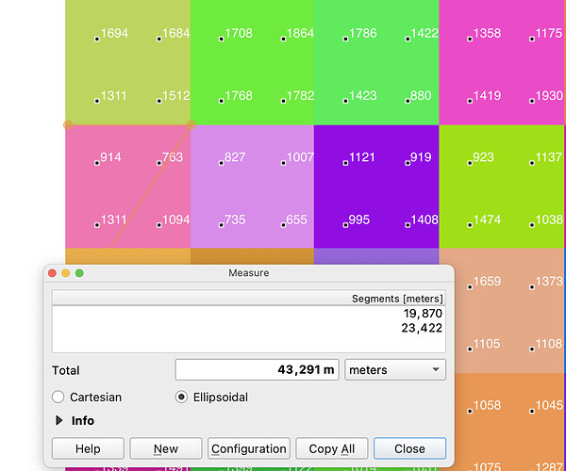Click the Close button in Measure dialog
This screenshot has height=471, width=566.
[x=409, y=448]
